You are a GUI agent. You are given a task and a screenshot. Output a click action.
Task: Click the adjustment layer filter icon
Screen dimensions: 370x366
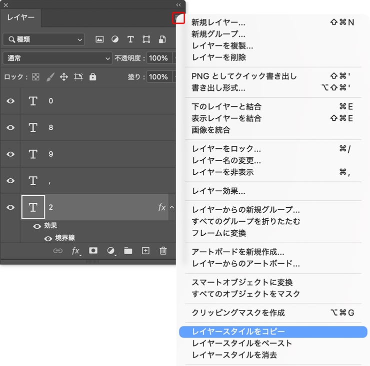click(x=115, y=39)
